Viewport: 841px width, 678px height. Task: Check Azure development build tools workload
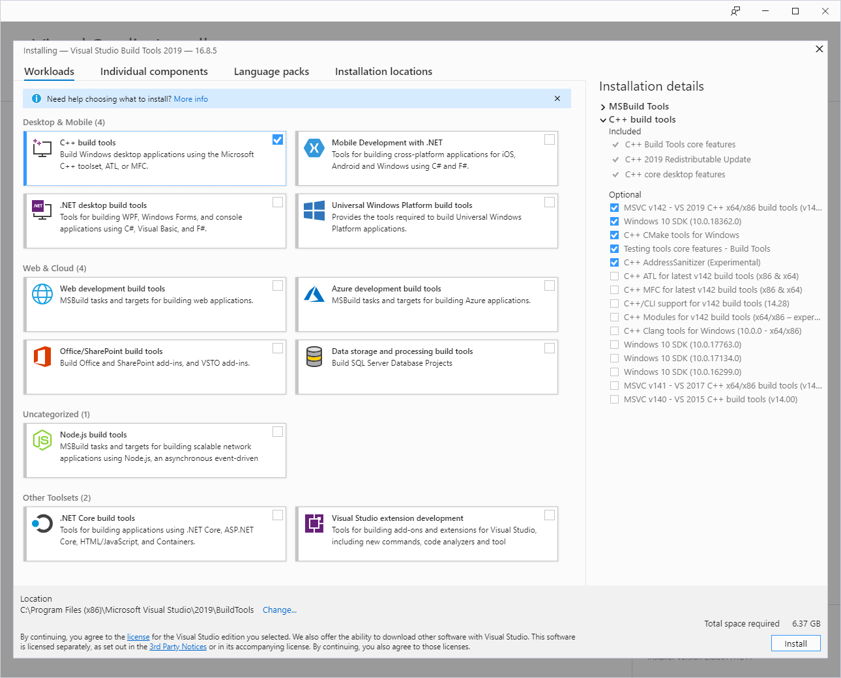550,286
